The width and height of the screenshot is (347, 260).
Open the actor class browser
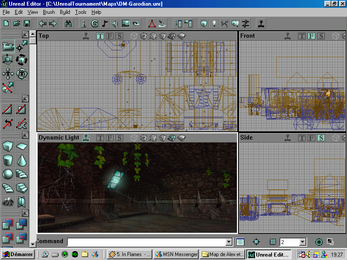83,23
